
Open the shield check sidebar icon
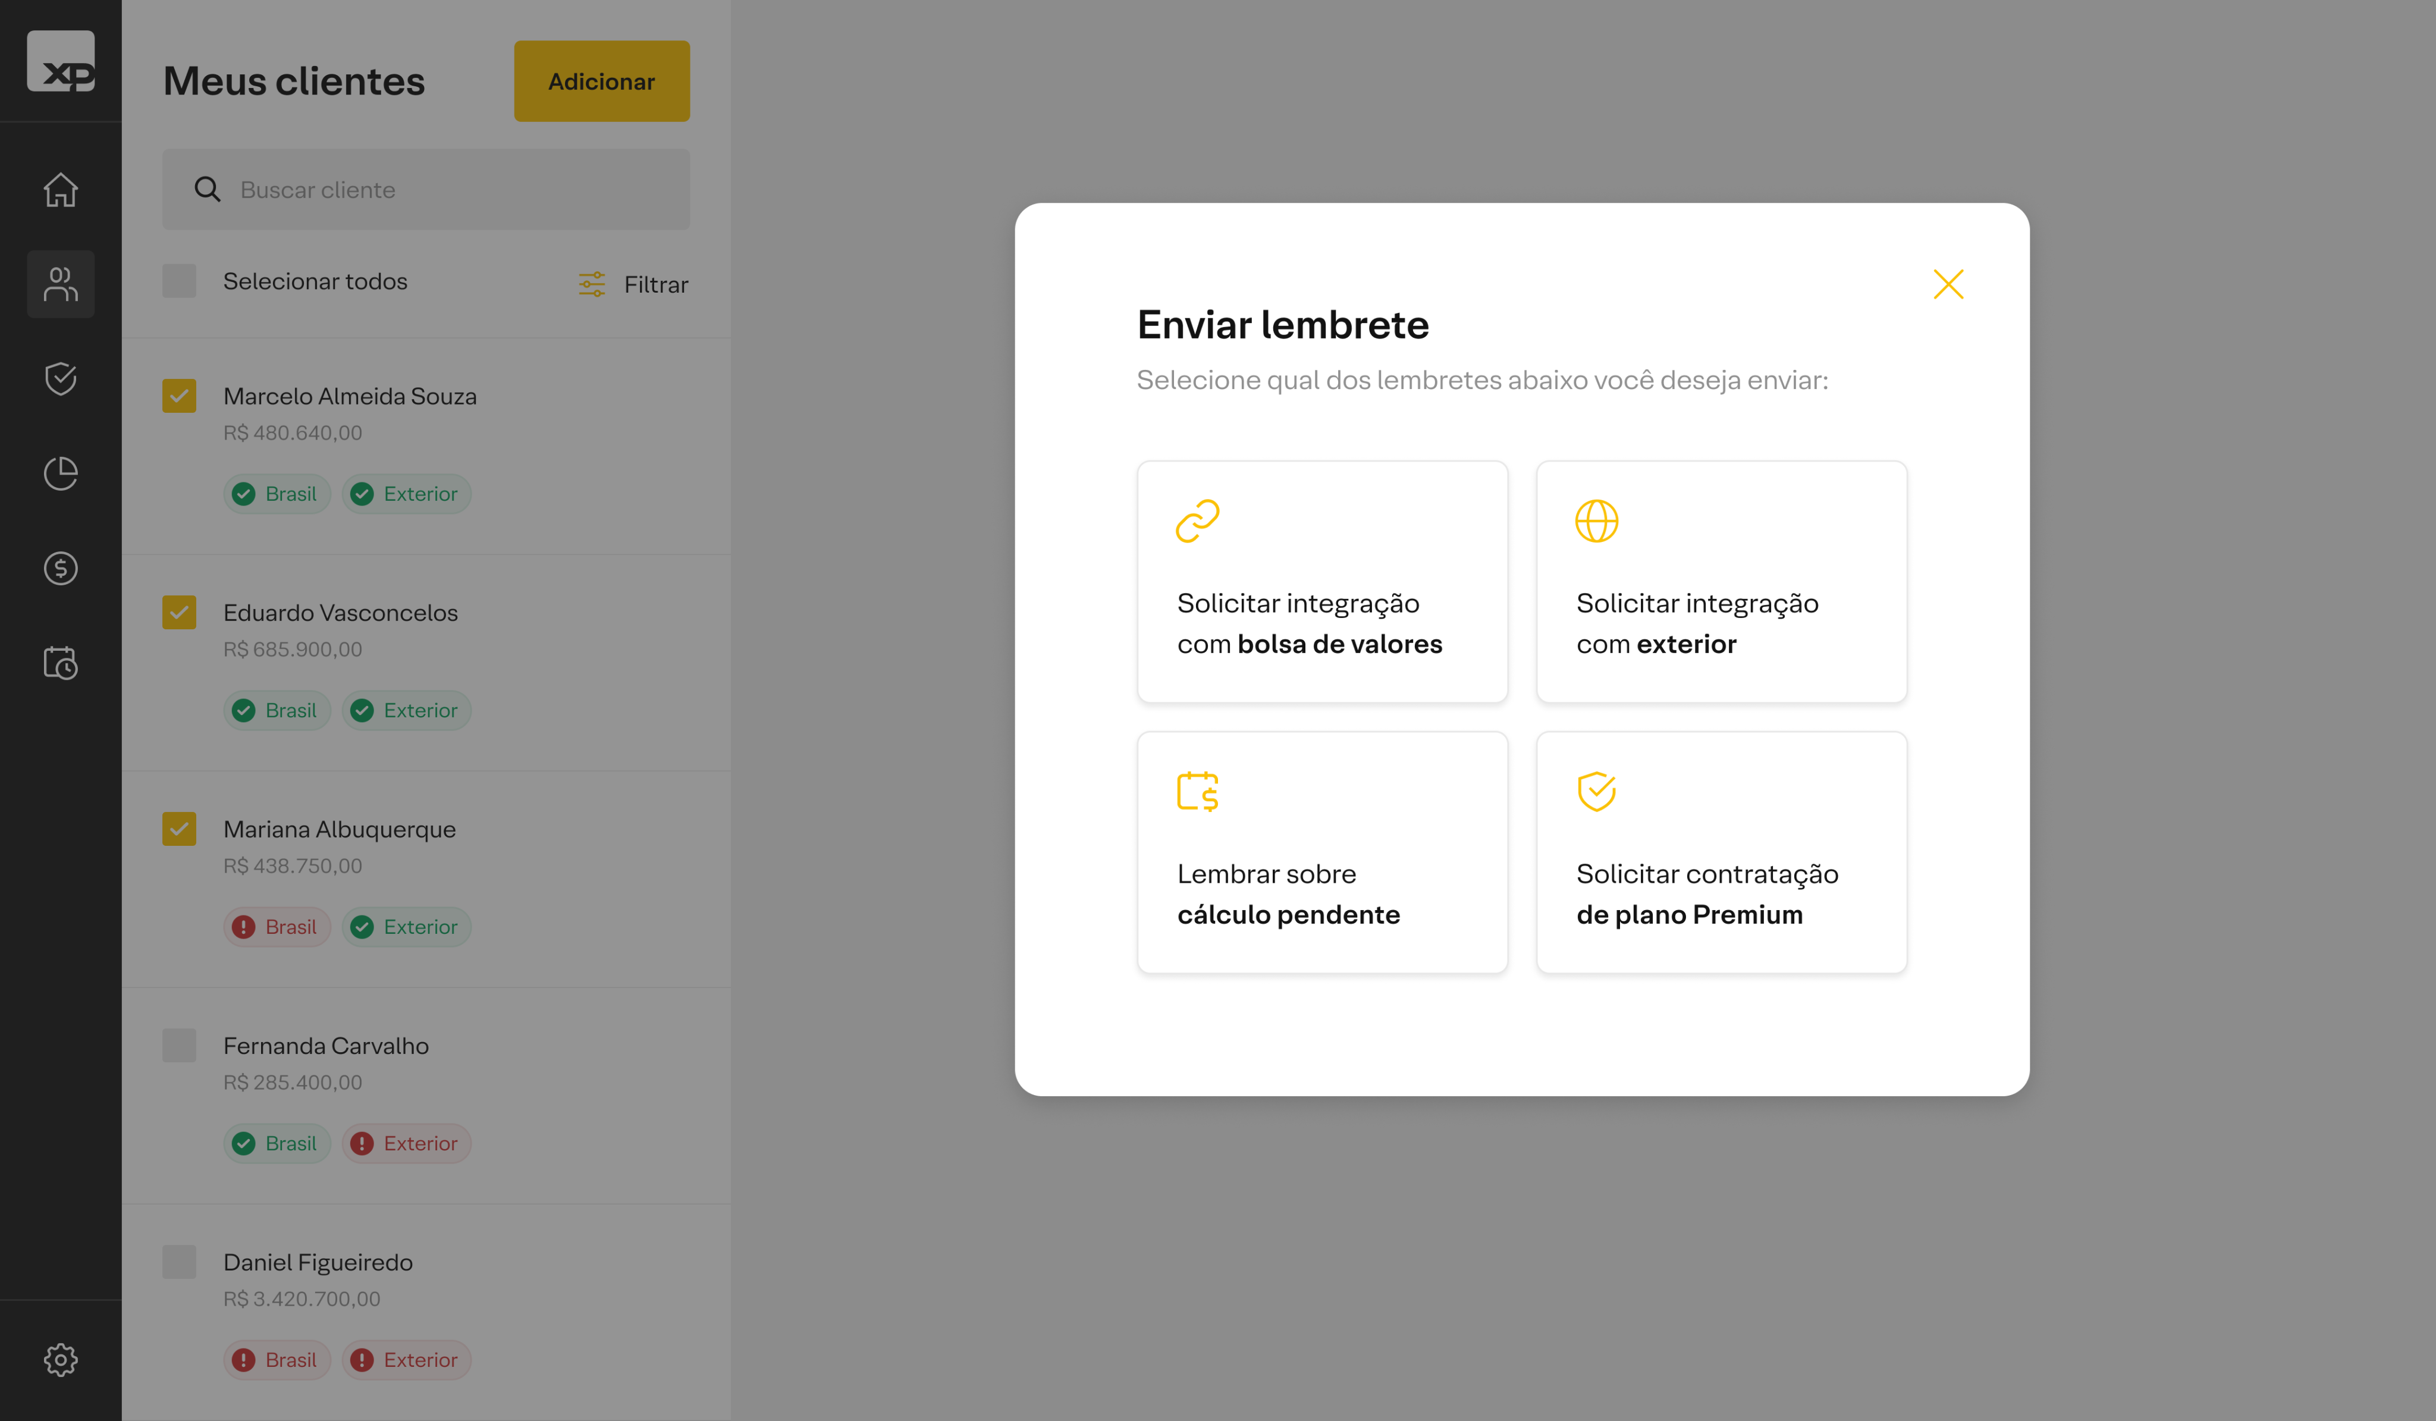(61, 379)
